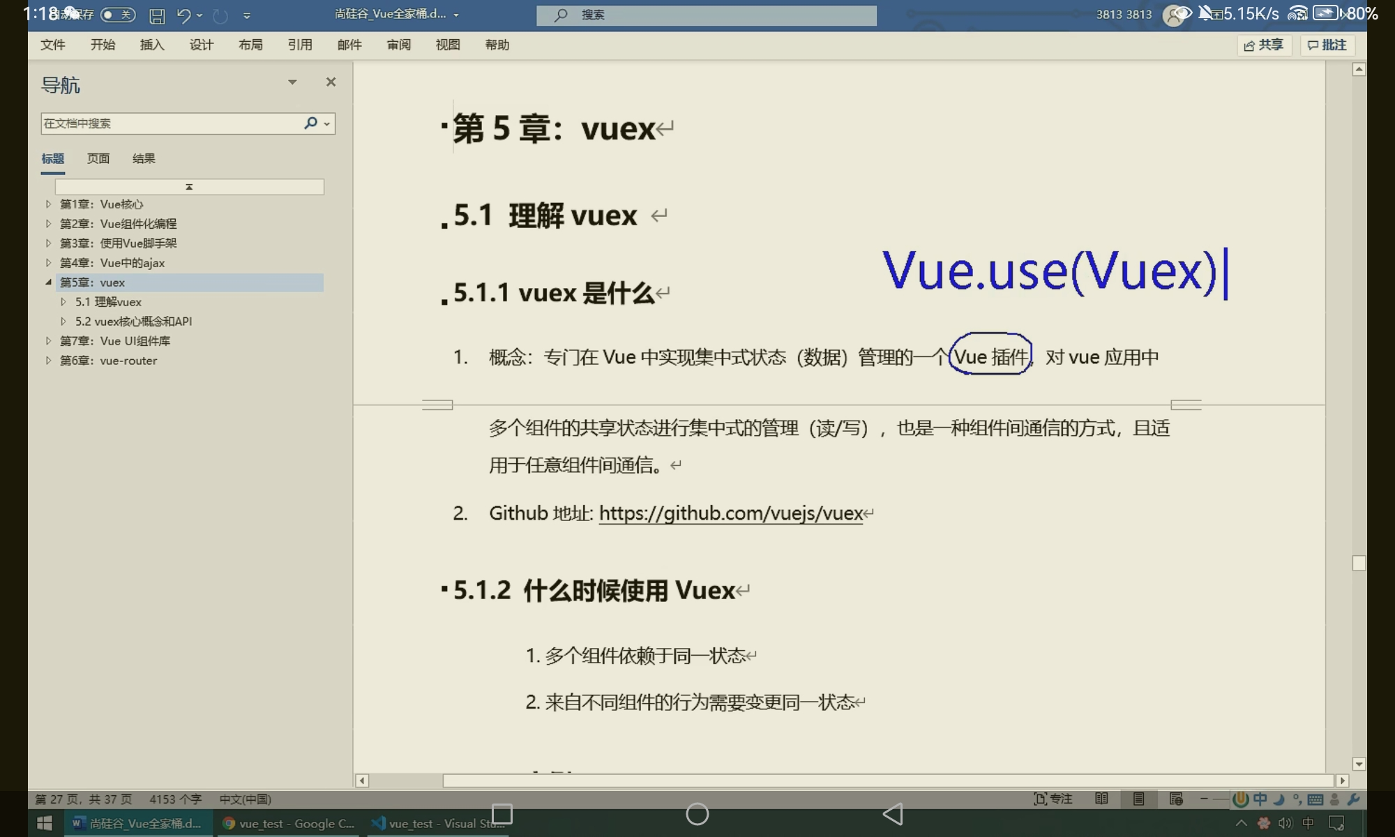The height and width of the screenshot is (837, 1395).
Task: Expand the 第1章：Vue核心 heading
Action: click(48, 204)
